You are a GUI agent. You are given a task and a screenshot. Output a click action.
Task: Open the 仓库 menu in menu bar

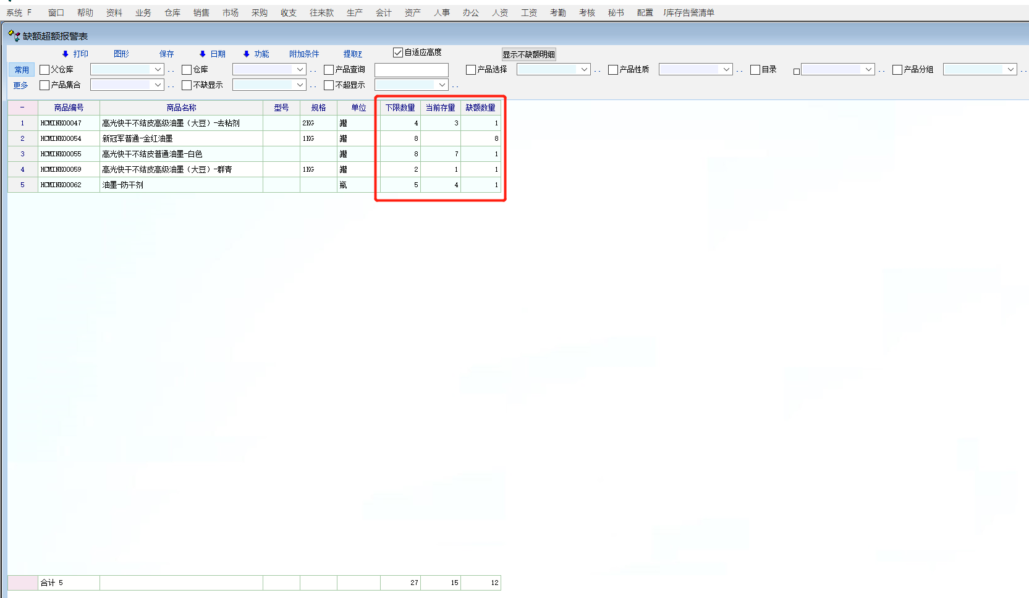172,13
